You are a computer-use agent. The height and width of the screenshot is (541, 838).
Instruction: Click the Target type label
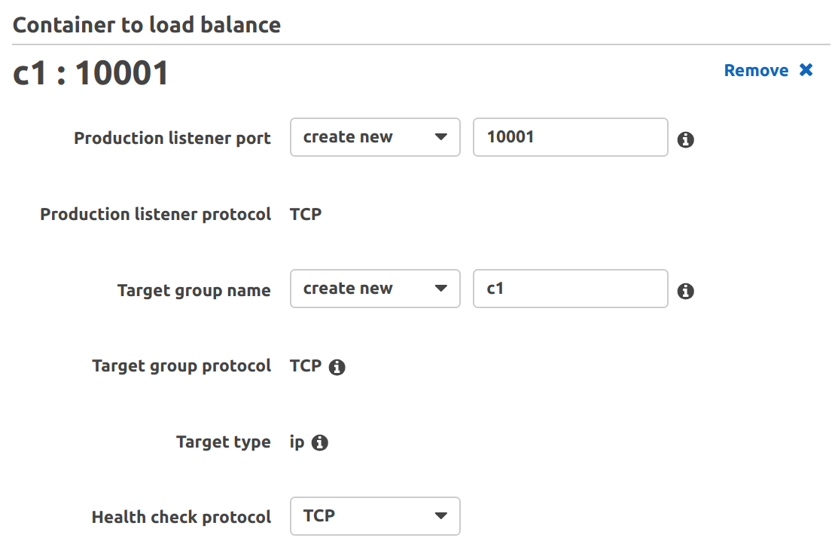[x=224, y=442]
